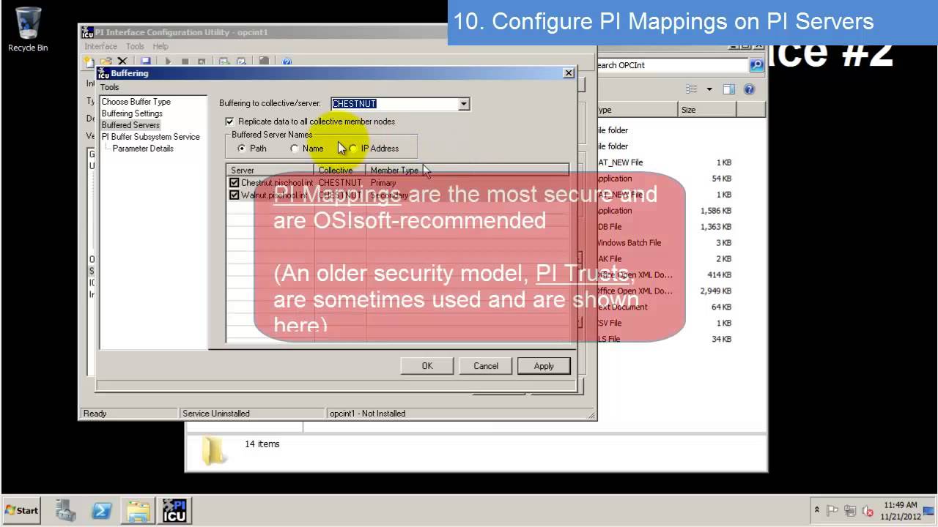Open the Buffering to collective/server dropdown arrow
Viewport: 938px width, 527px height.
tap(463, 104)
